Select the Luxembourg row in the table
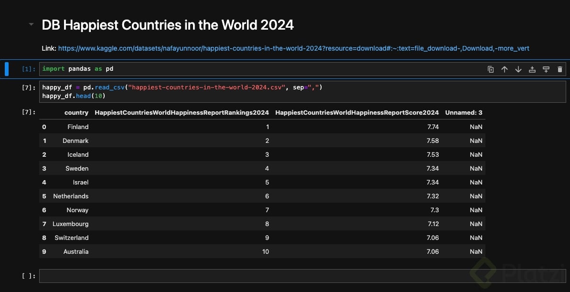Image resolution: width=570 pixels, height=292 pixels. 70,224
